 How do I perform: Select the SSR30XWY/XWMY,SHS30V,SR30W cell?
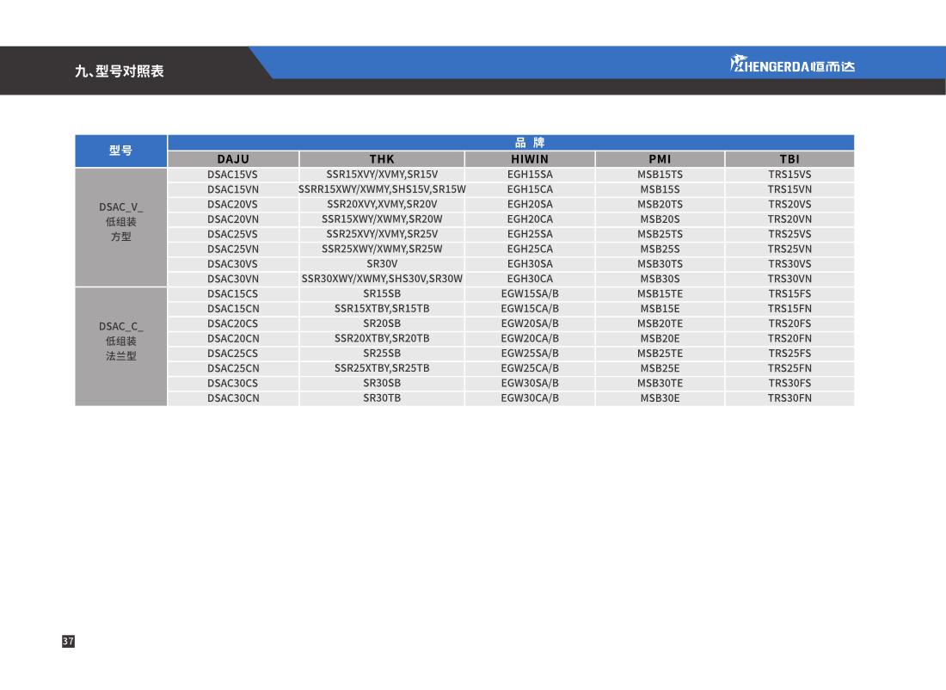coord(382,279)
